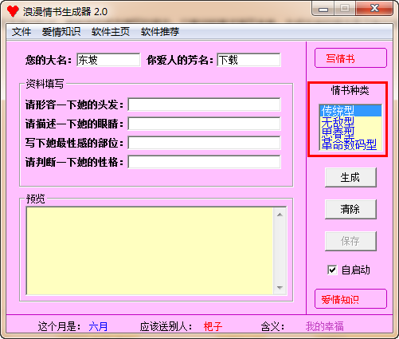Open the 爱情知识 menu
The width and height of the screenshot is (399, 339).
click(61, 32)
